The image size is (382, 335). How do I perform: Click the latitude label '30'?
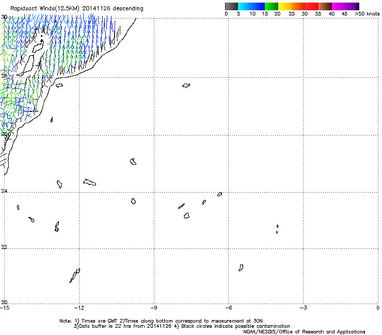pyautogui.click(x=4, y=17)
